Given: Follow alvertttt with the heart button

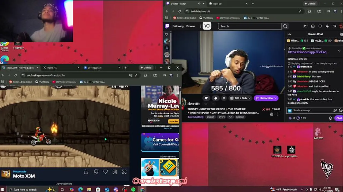Looking at the screenshot, I should tap(206, 98).
